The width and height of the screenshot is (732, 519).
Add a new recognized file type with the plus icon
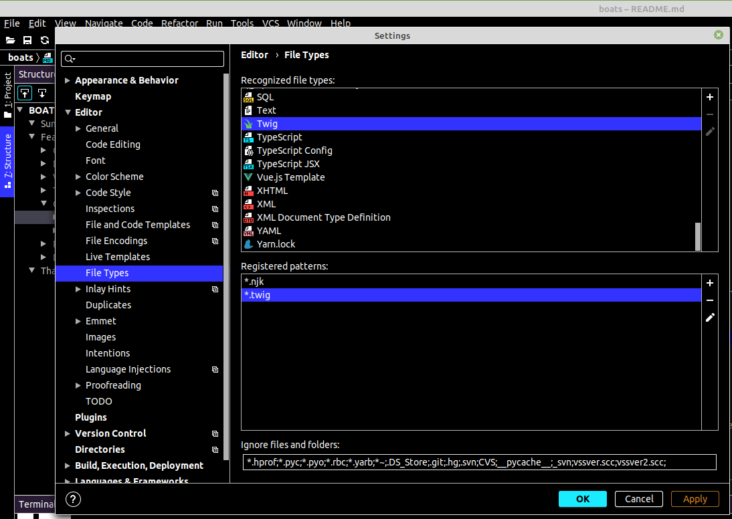click(710, 97)
